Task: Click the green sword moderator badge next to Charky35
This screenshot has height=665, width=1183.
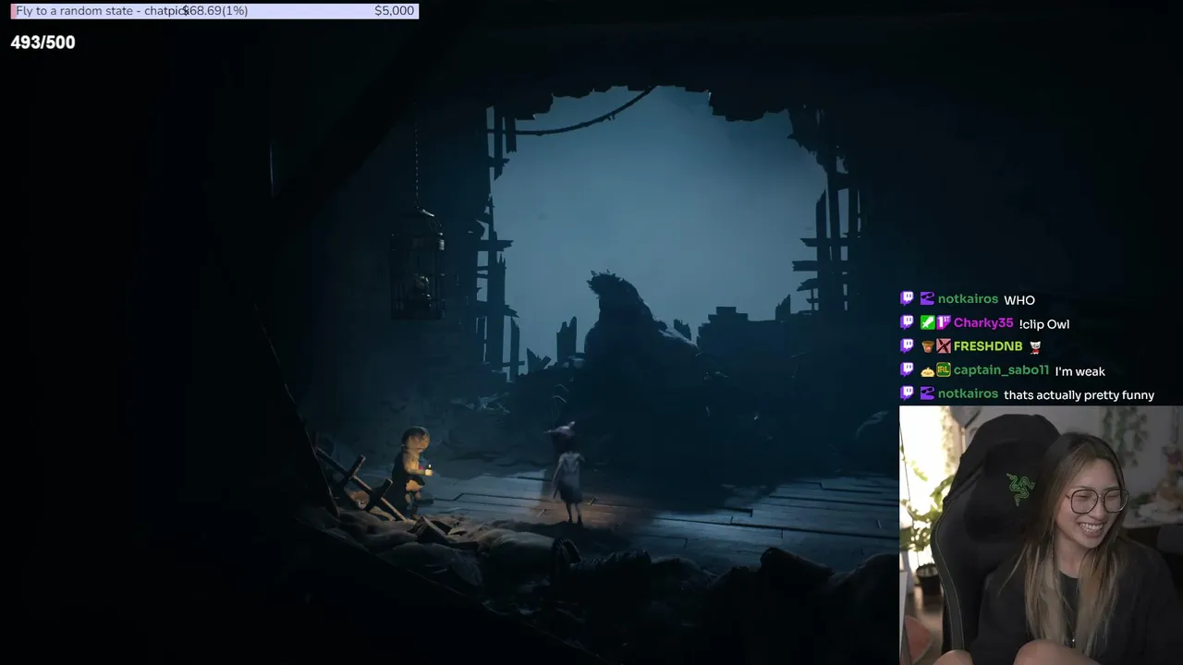Action: [x=927, y=322]
